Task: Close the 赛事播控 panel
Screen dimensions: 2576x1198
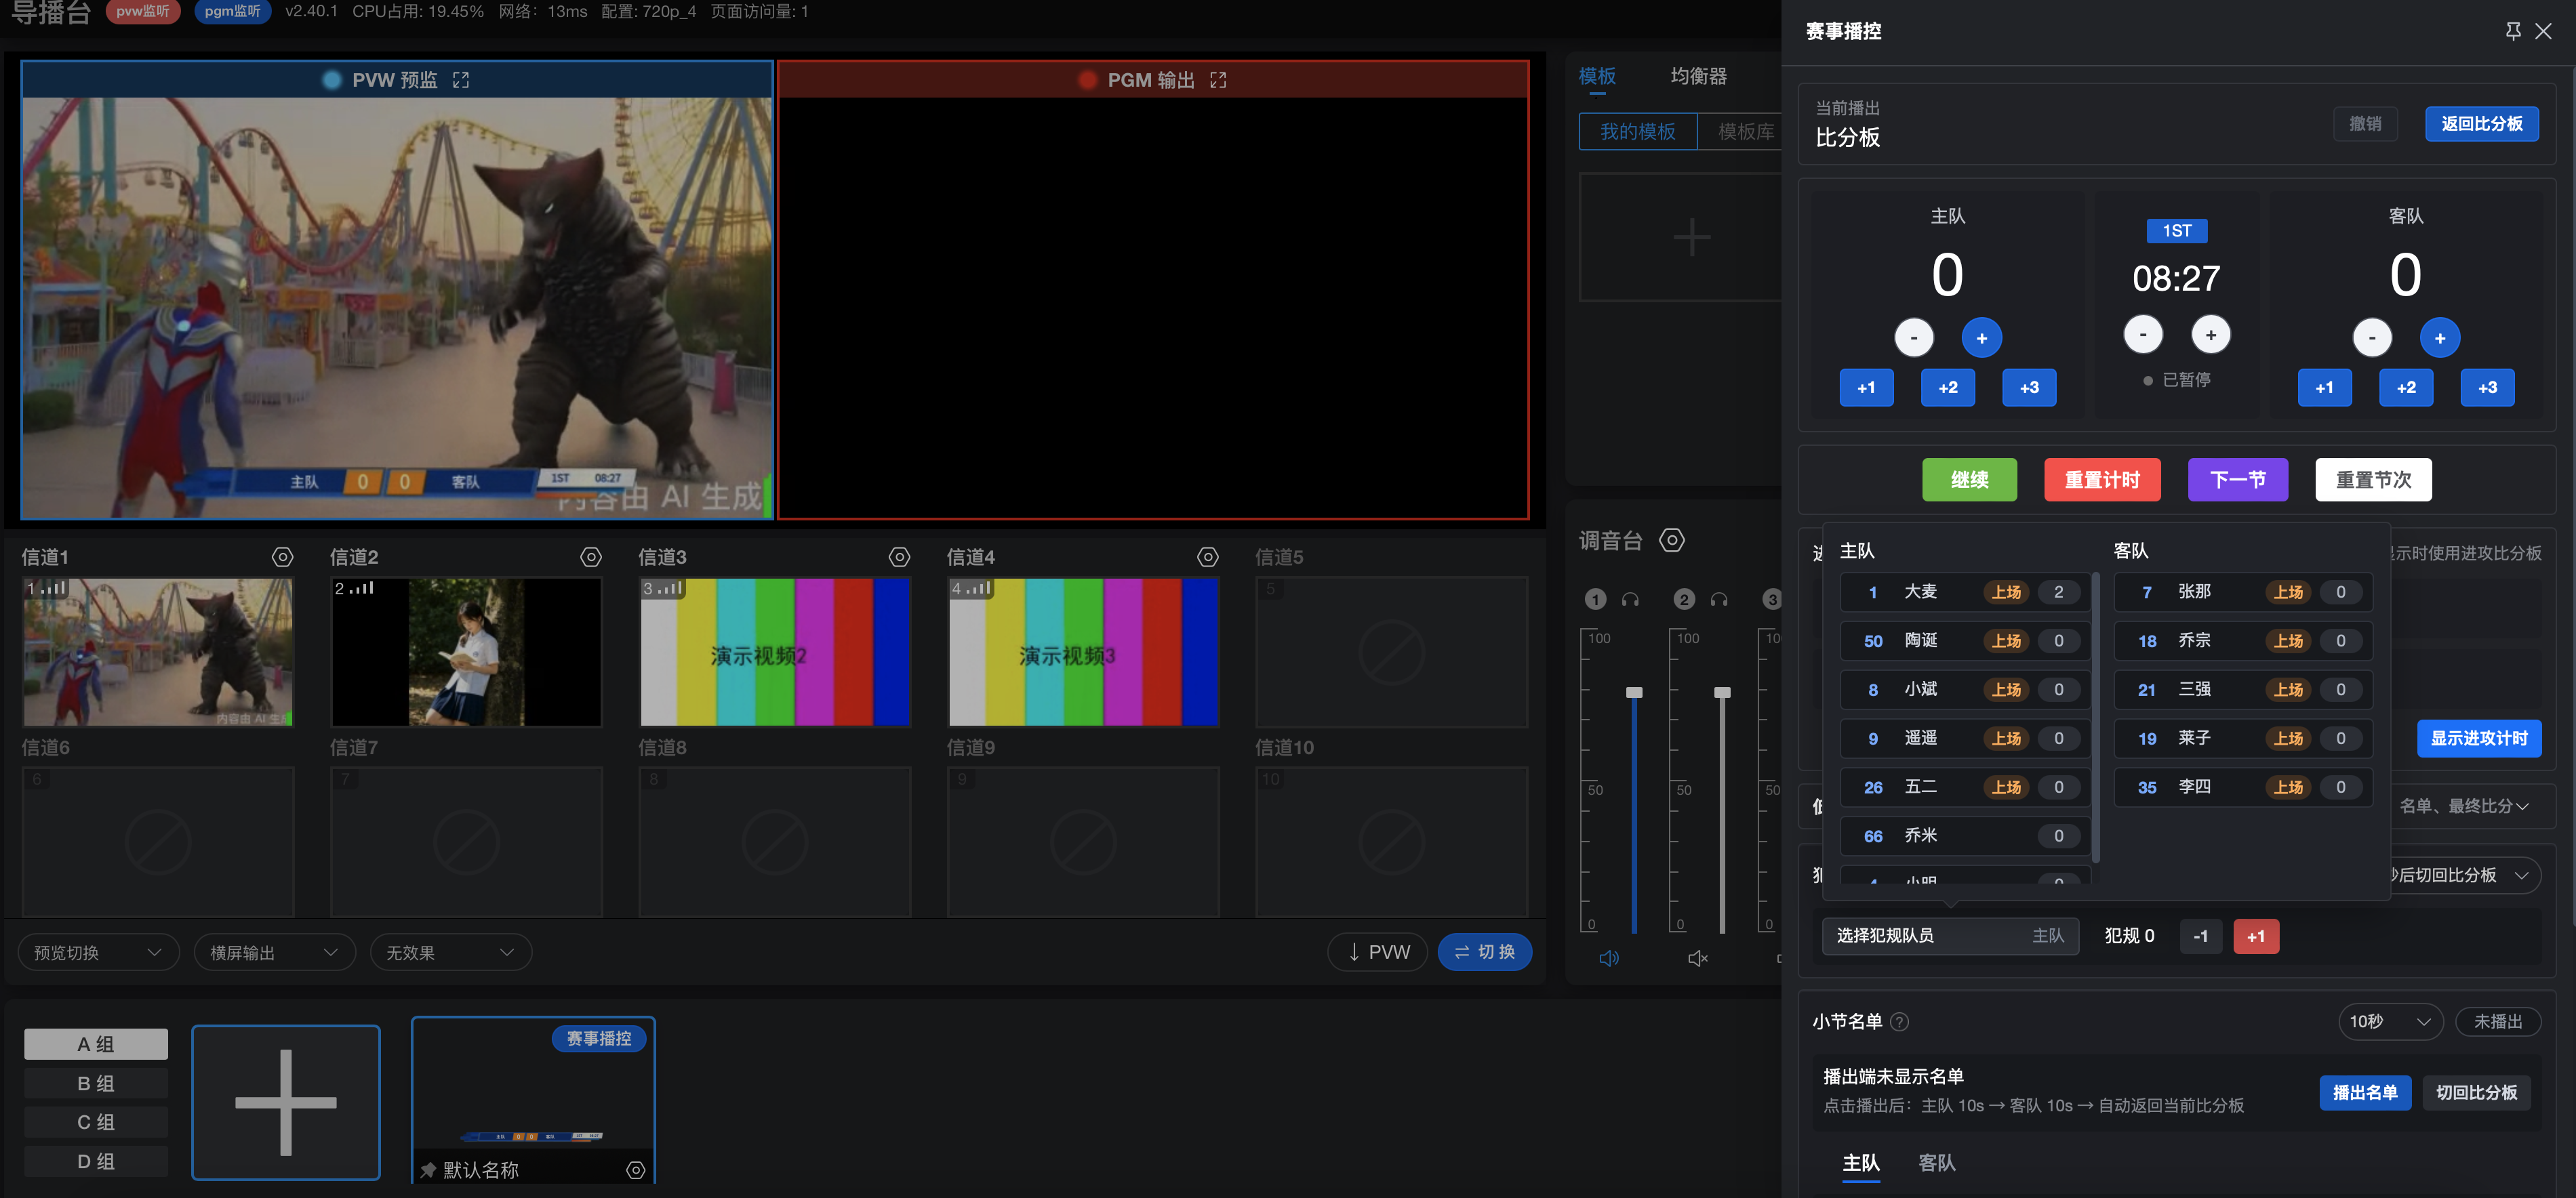Action: coord(2543,31)
